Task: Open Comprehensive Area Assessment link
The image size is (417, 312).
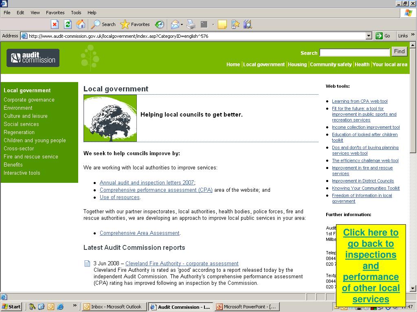Action: pyautogui.click(x=140, y=233)
